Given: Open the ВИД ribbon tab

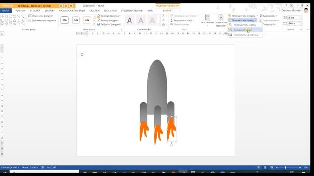Looking at the screenshot, I should (x=150, y=11).
